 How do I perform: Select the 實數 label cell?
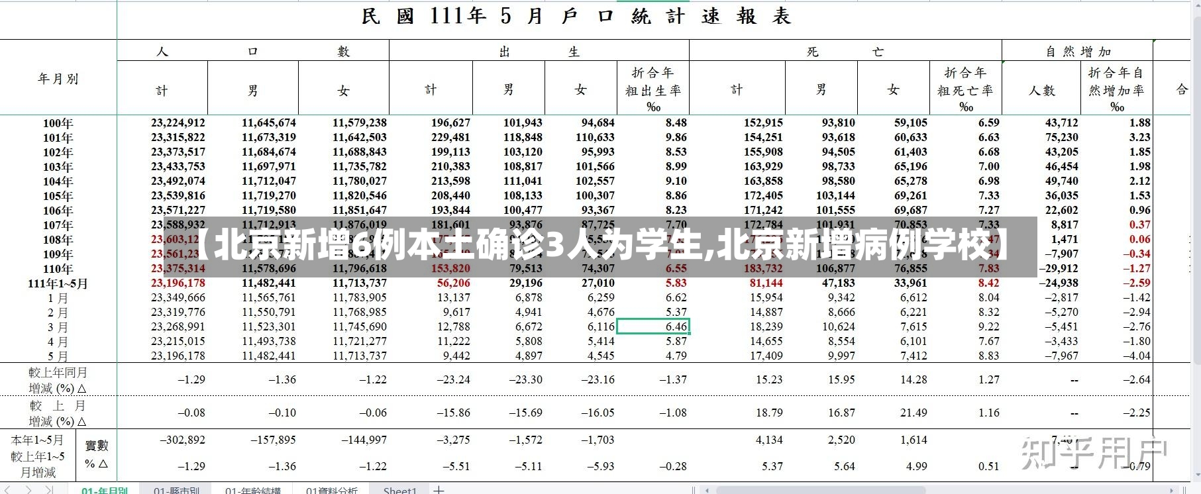click(x=97, y=446)
